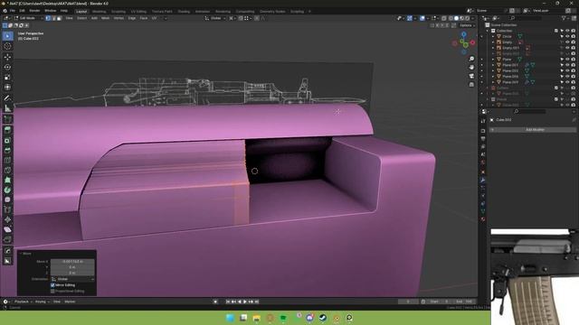The height and width of the screenshot is (325, 579).
Task: Select the Cursor tool
Action: 7,46
